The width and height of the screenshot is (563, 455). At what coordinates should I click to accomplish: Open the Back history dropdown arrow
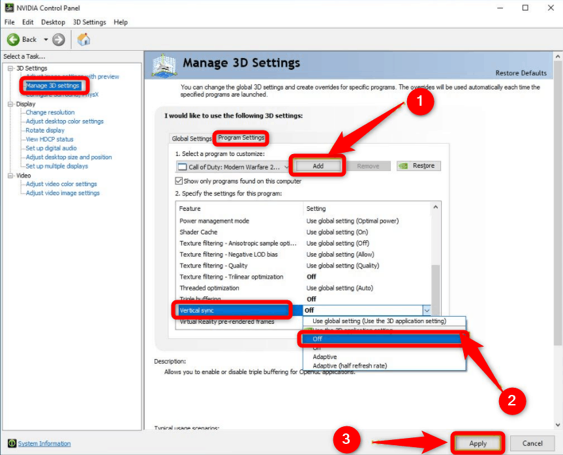[46, 40]
